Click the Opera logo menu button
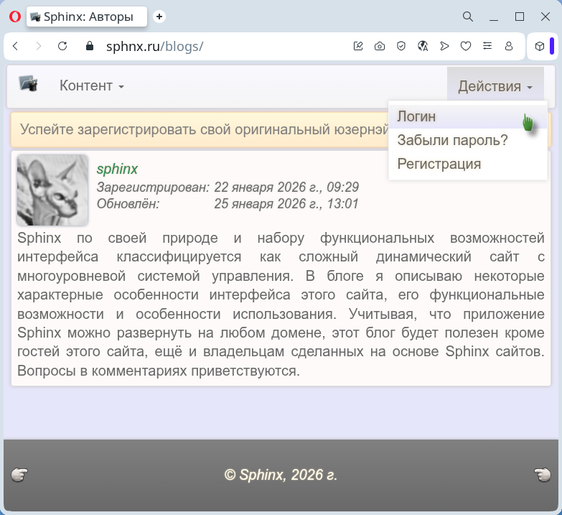Screen dimensions: 562x515 14,16
